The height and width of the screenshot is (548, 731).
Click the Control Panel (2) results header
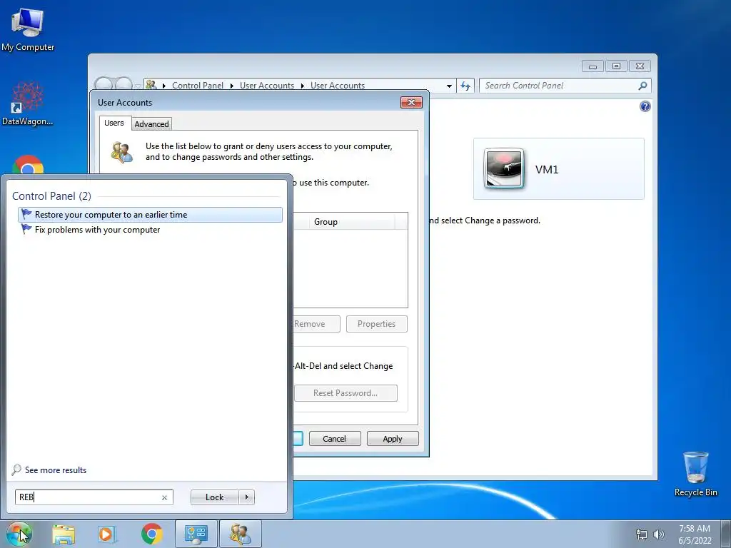pos(51,196)
